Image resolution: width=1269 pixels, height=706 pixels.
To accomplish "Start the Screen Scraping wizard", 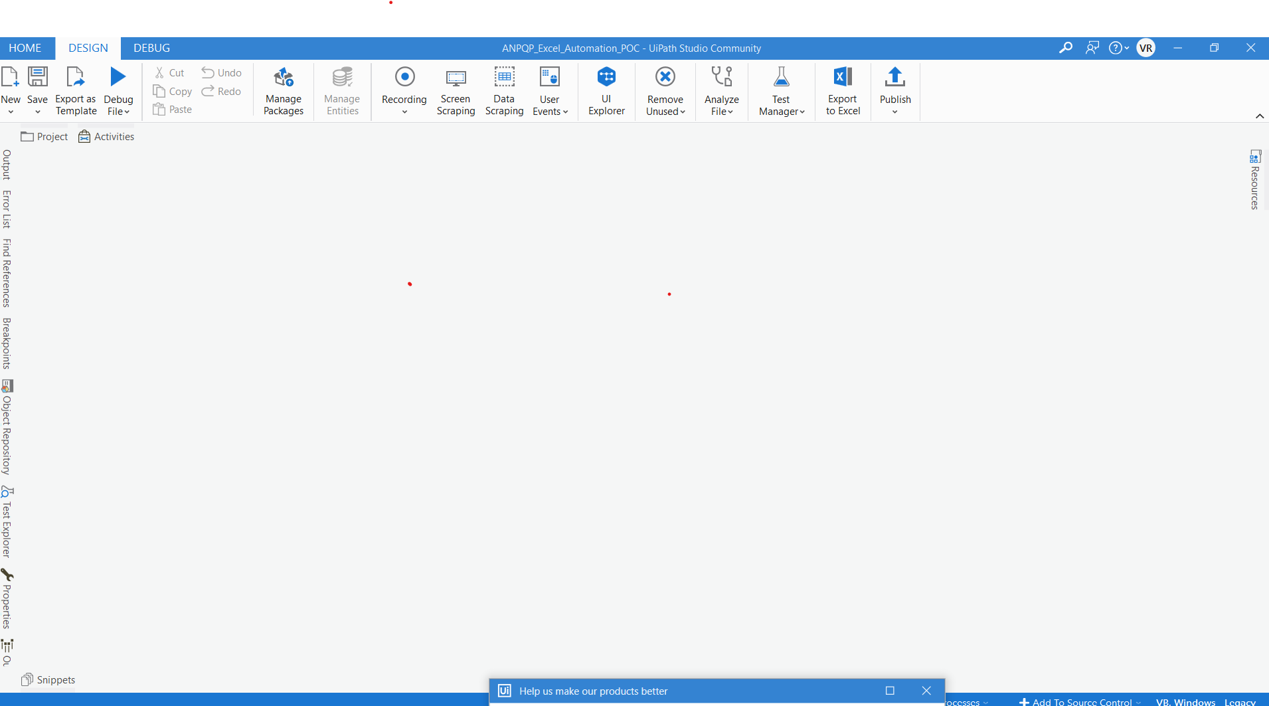I will pos(456,91).
